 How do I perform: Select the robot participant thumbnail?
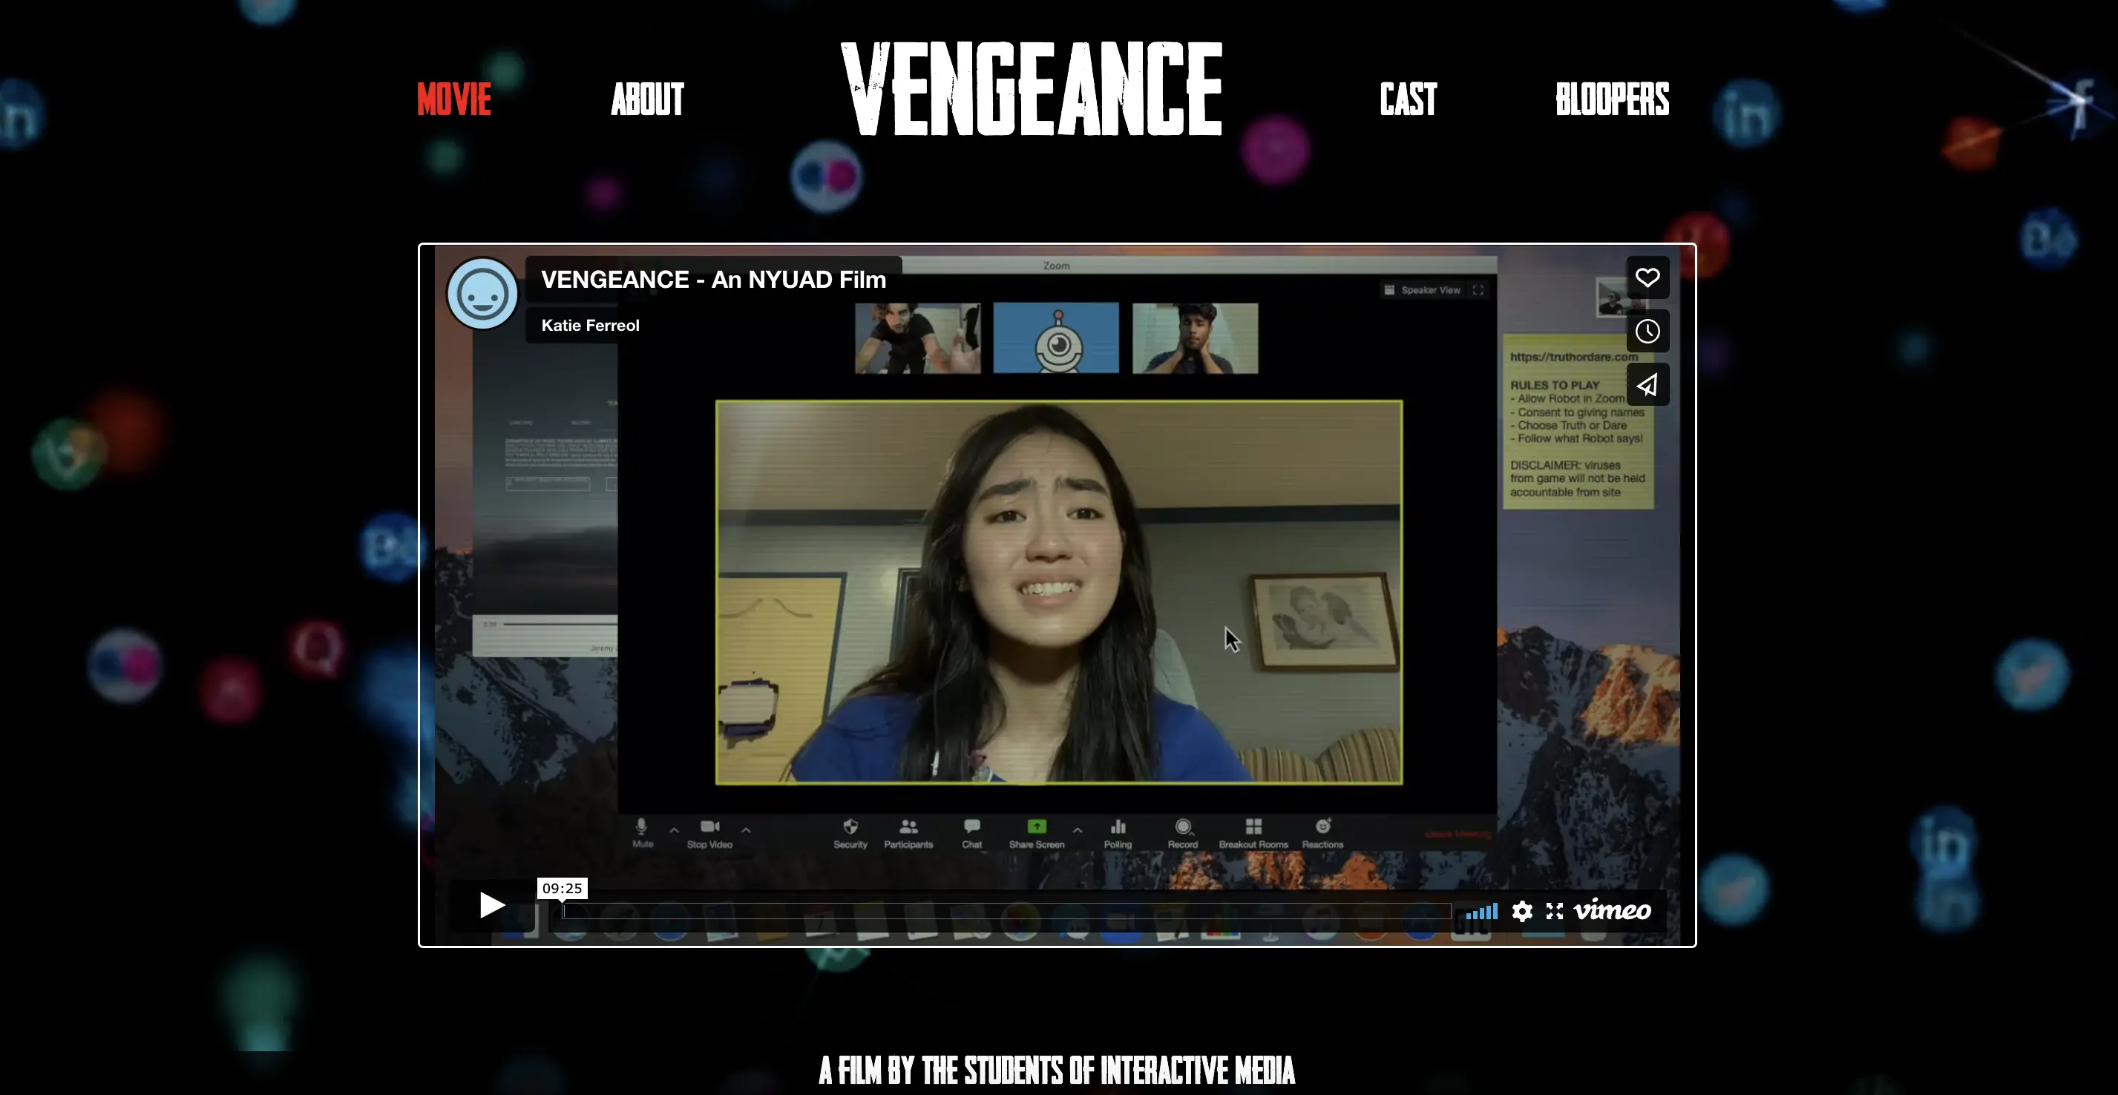1056,338
